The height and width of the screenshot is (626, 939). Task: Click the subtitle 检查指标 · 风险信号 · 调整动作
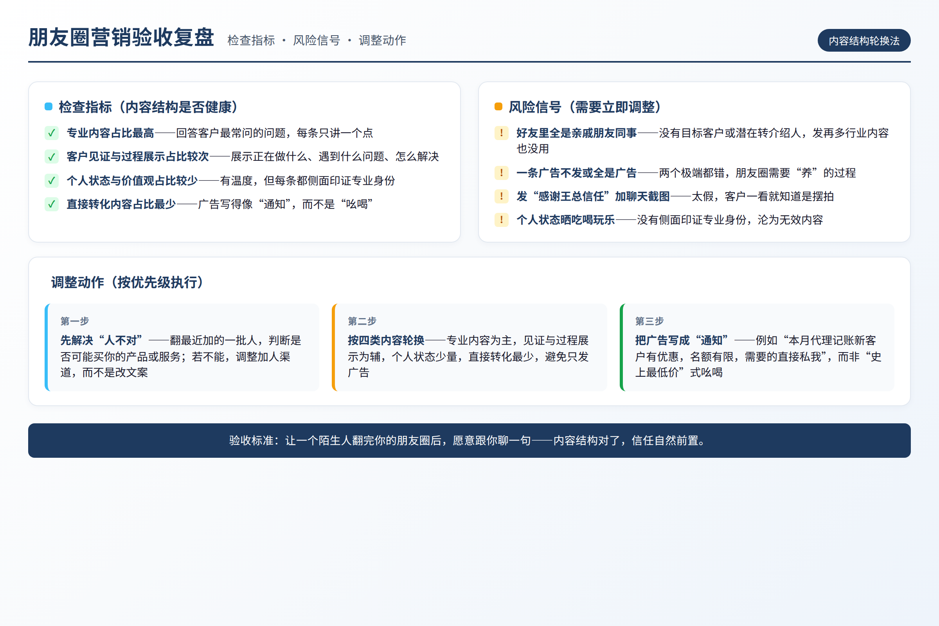(x=317, y=40)
